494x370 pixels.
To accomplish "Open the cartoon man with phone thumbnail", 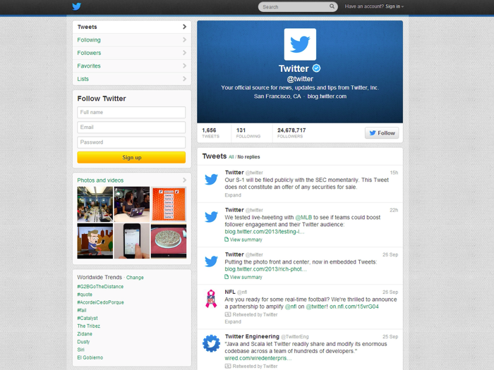I will [x=95, y=241].
